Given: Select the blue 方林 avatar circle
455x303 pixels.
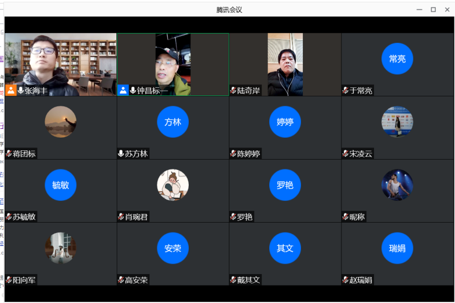Looking at the screenshot, I should pyautogui.click(x=173, y=122).
